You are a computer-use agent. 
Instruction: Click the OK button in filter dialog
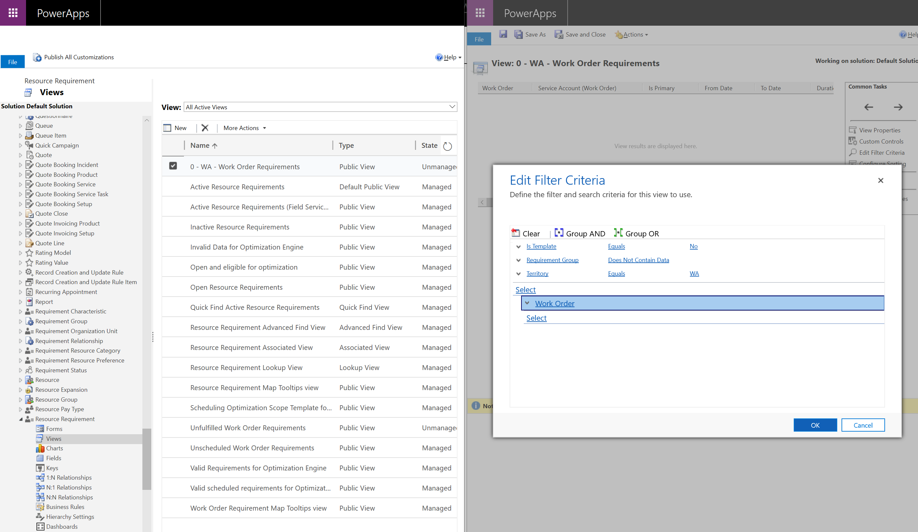815,425
